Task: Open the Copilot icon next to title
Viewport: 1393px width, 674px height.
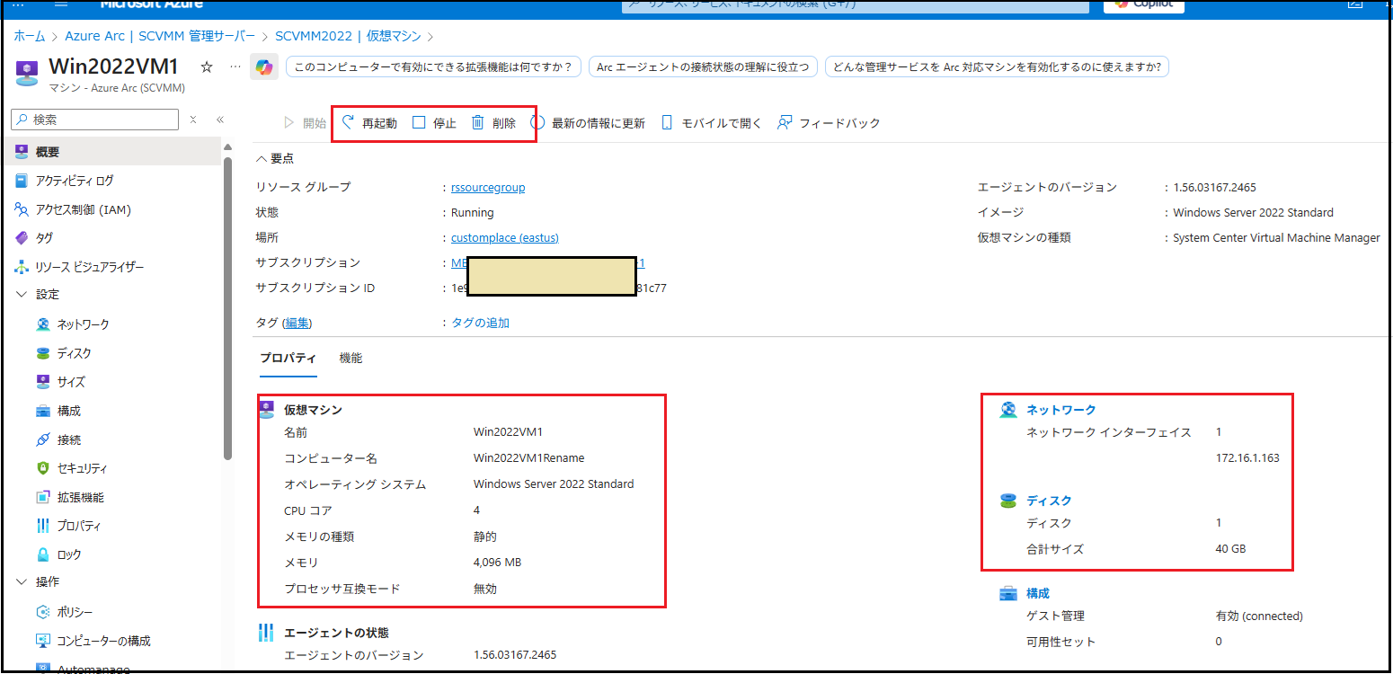Action: (x=263, y=67)
